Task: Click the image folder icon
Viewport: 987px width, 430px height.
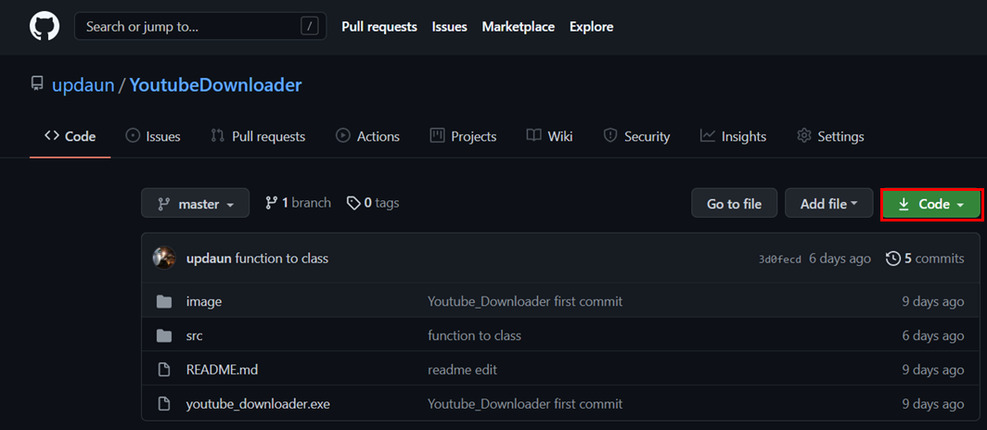Action: 164,302
